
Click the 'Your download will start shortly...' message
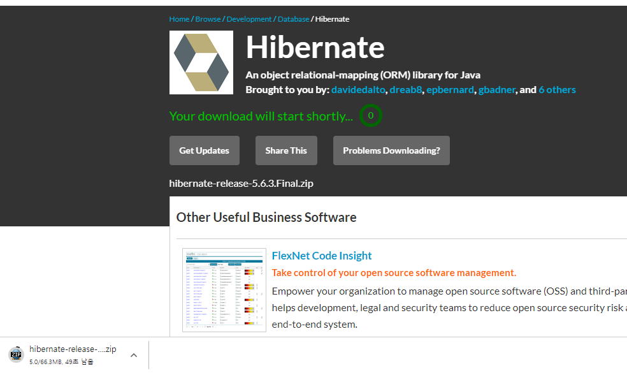click(261, 116)
